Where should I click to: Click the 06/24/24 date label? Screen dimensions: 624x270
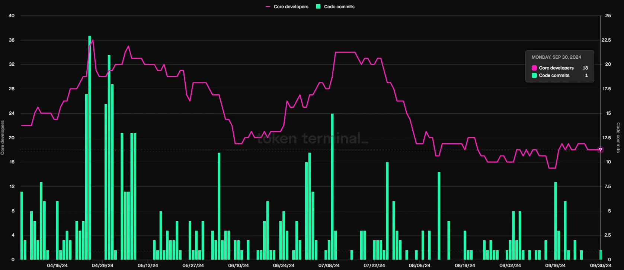pyautogui.click(x=284, y=266)
